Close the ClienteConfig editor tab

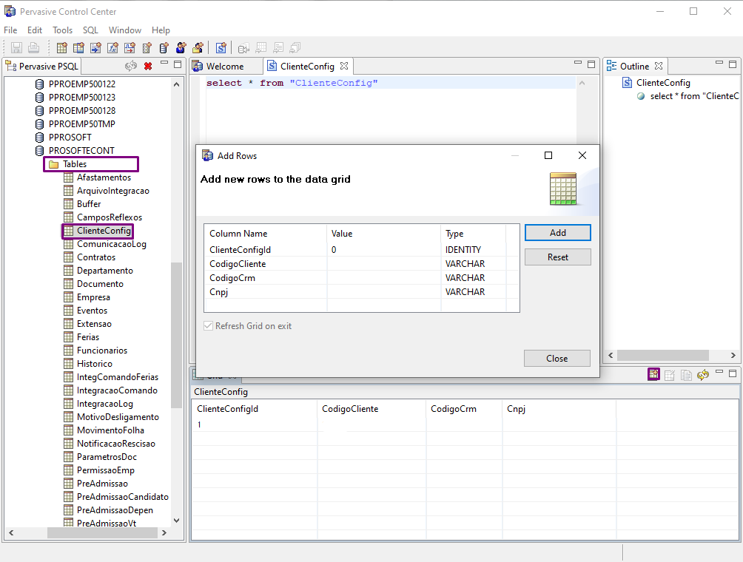[x=344, y=66]
